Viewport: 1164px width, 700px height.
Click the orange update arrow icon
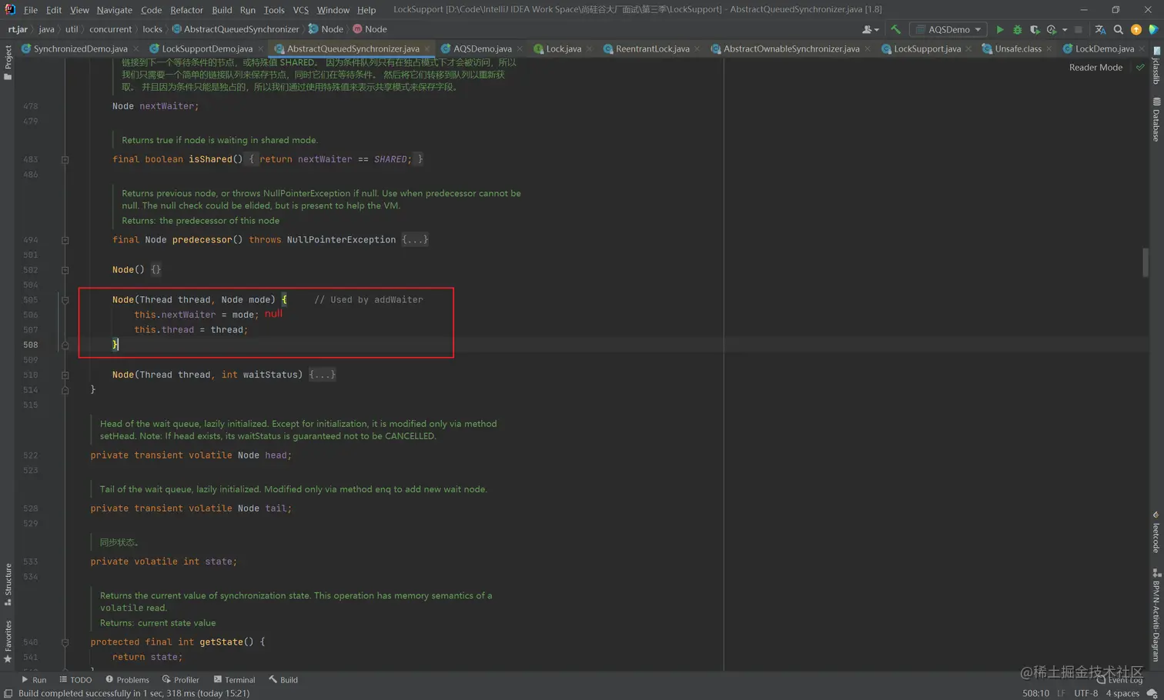click(x=1136, y=29)
